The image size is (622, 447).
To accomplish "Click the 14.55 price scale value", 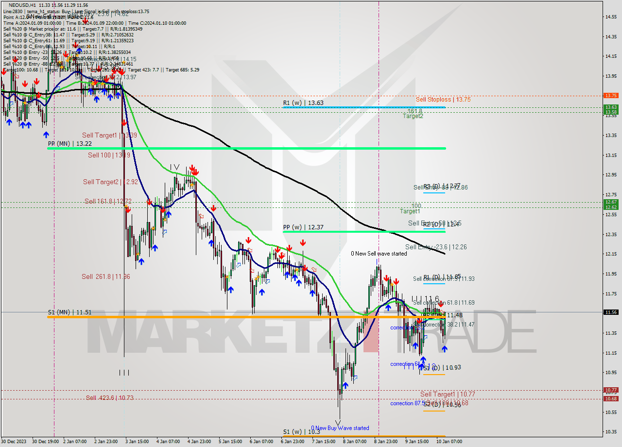I will (x=610, y=17).
